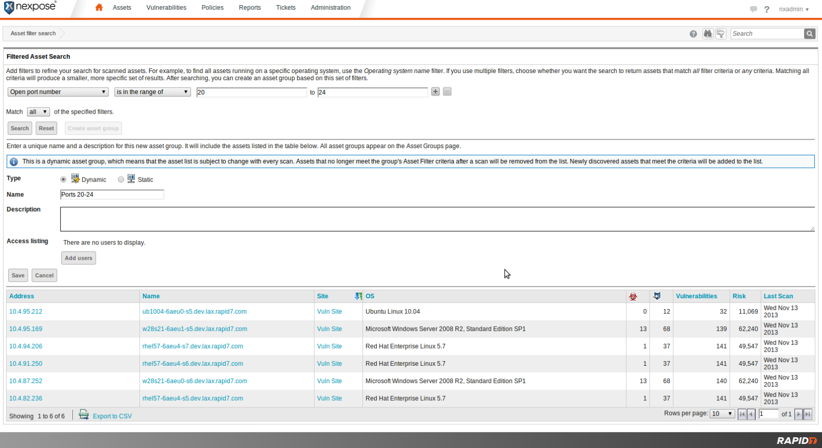Click the Export to CSV icon
Screen dimensions: 822x448
point(84,415)
